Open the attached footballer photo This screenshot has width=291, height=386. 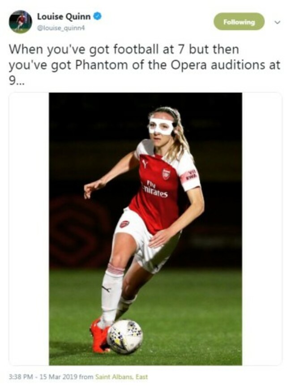click(x=145, y=228)
